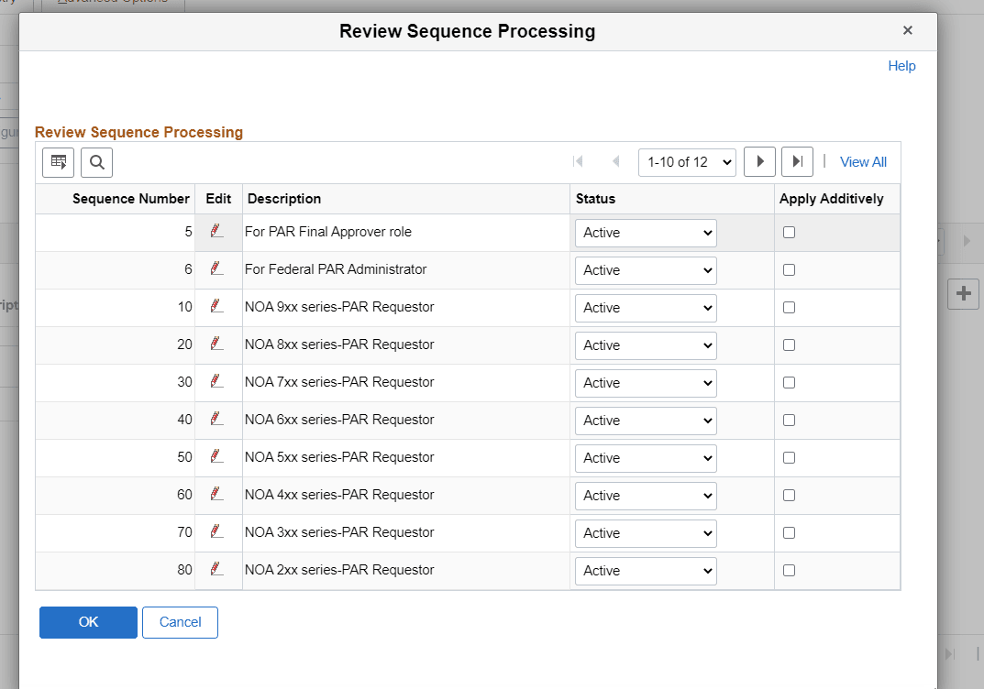
Task: Click the Find magnifying glass icon above grid
Action: point(96,162)
